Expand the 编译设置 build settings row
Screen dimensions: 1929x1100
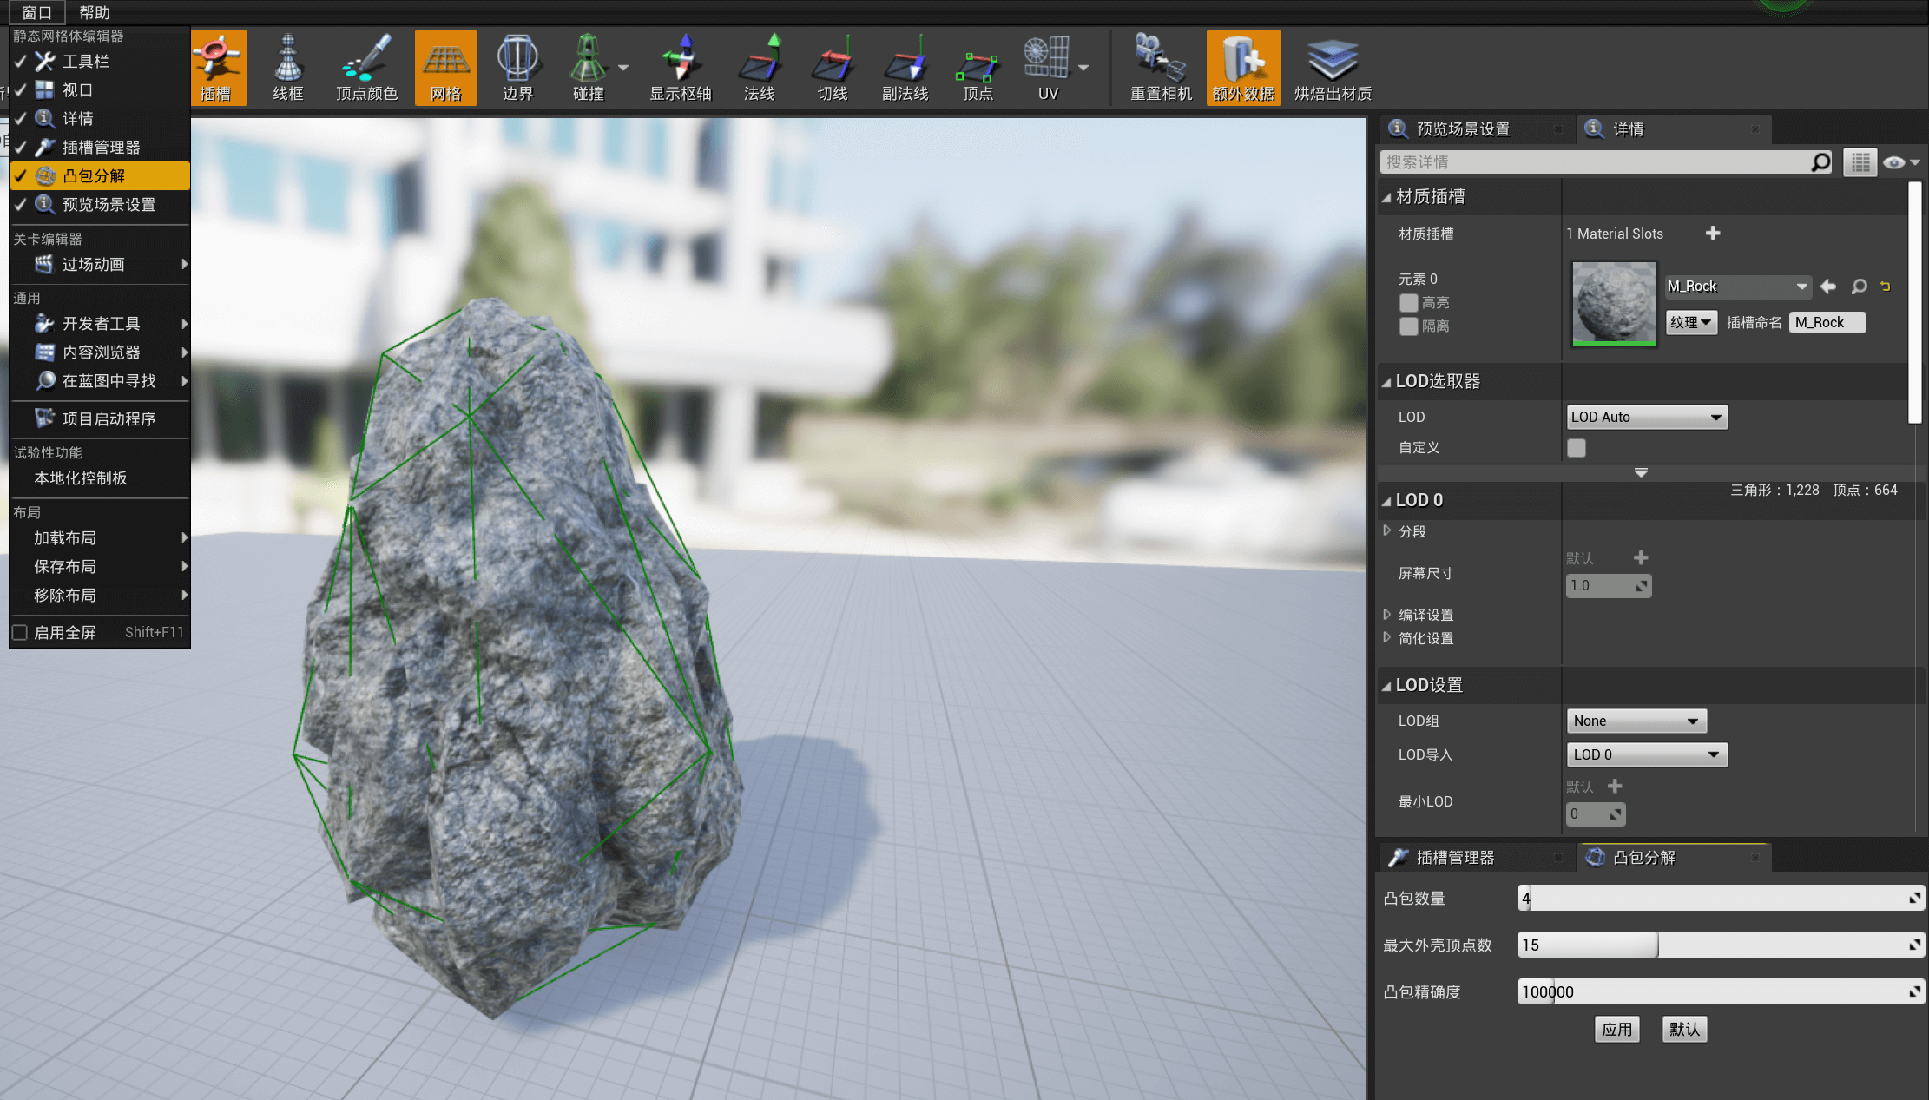point(1387,614)
